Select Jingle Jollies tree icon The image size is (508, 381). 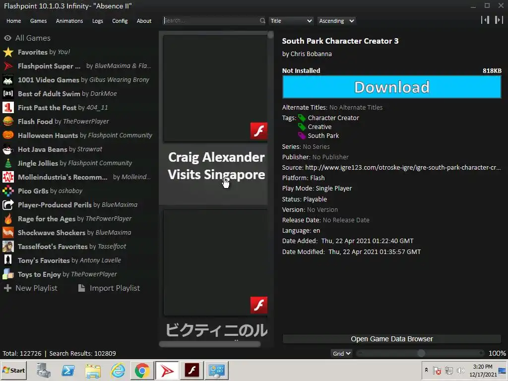8,163
